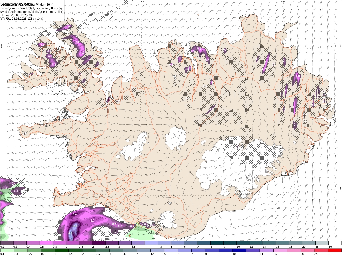Pick the upper-legend light lavender swatch at 4
This screenshot has width=342, height=256.
pos(151,243)
